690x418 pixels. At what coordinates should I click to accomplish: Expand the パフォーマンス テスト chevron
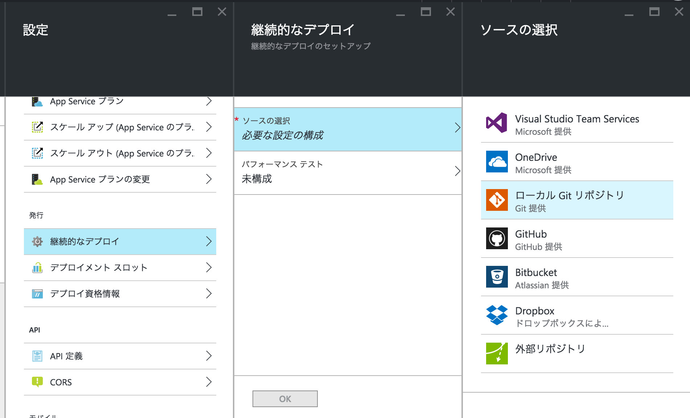[457, 171]
